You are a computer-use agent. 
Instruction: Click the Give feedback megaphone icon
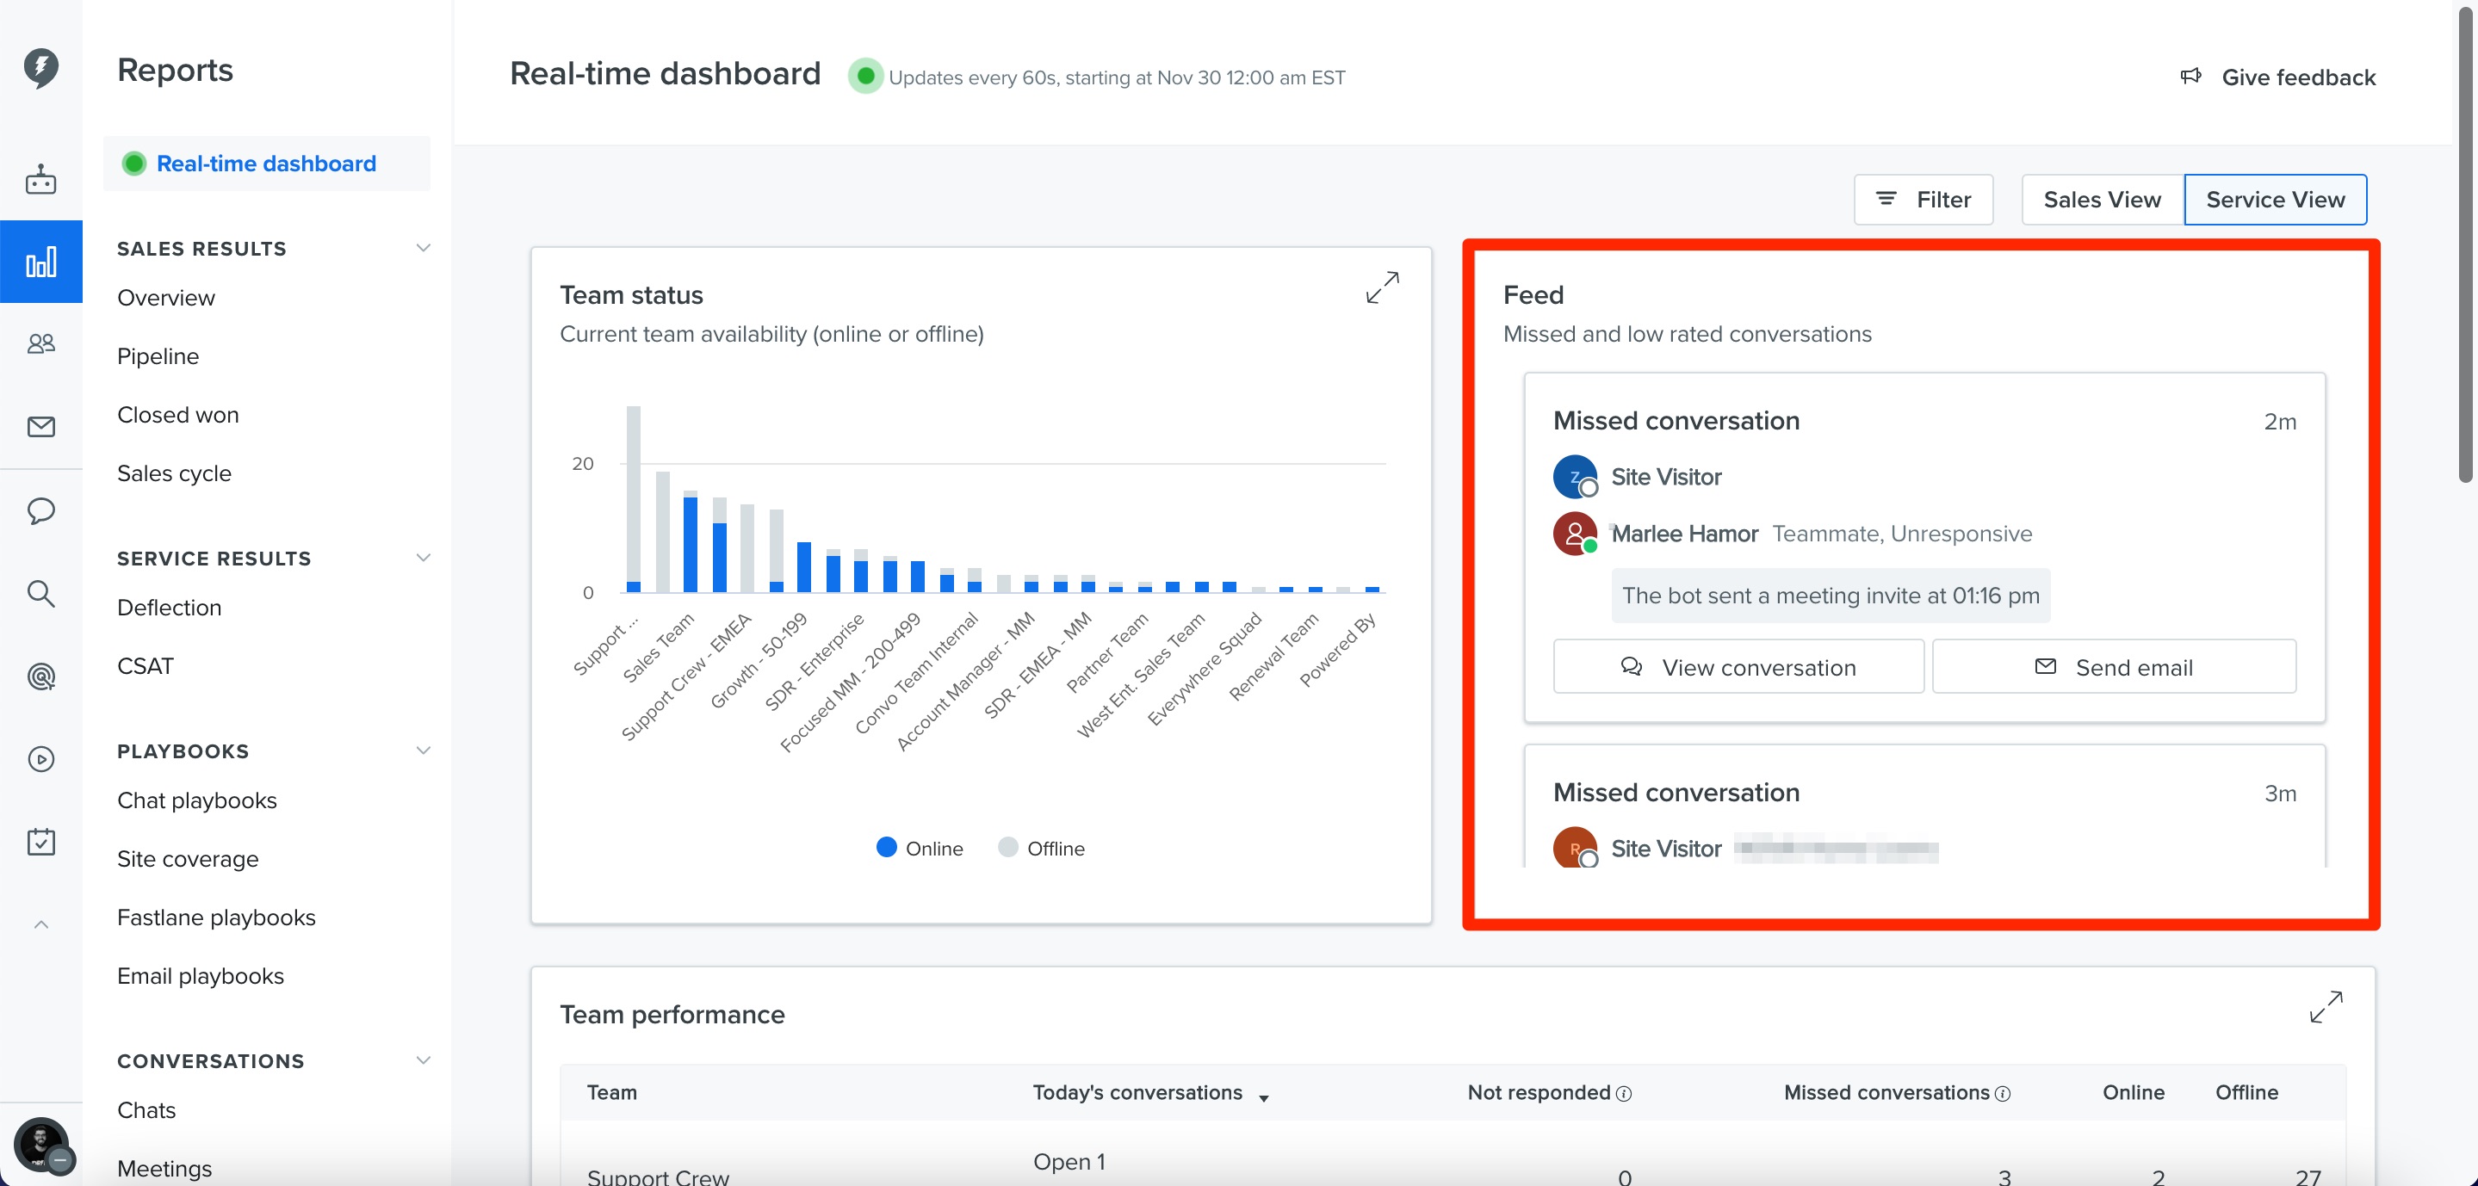coord(2190,76)
